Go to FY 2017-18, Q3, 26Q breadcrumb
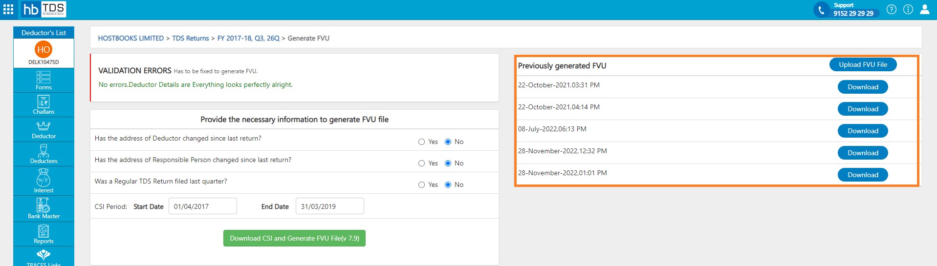937x266 pixels. [248, 38]
